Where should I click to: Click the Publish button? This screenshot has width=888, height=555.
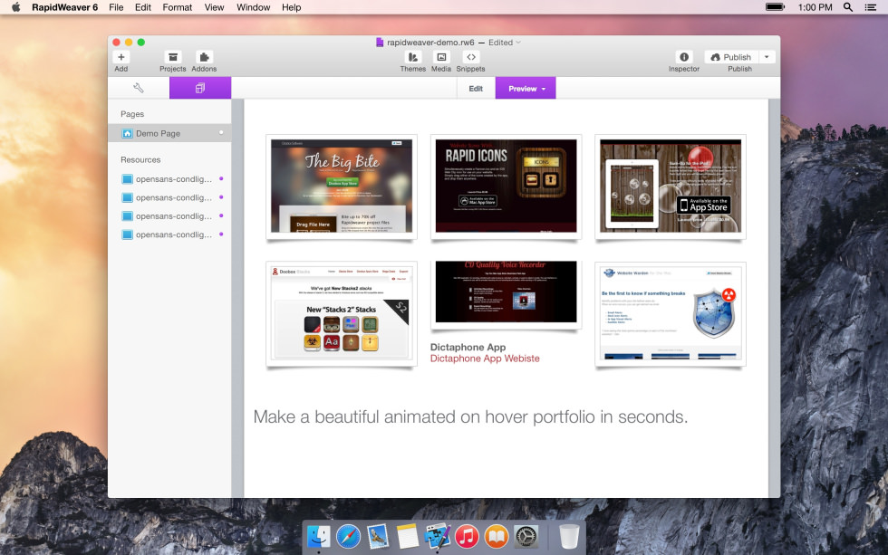(731, 57)
